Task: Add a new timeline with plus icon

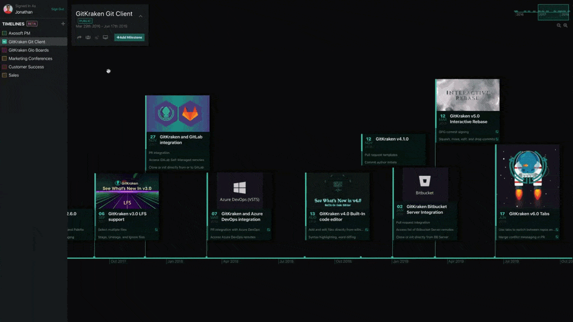Action: 63,24
